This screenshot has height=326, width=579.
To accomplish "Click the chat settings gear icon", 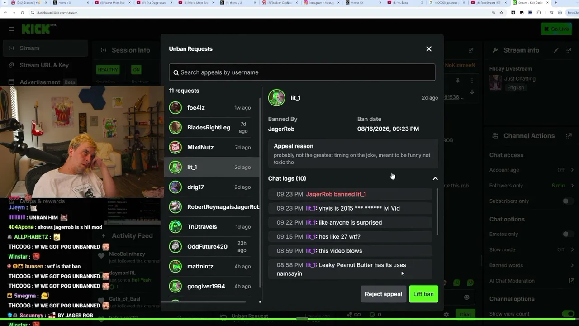I will (x=446, y=315).
